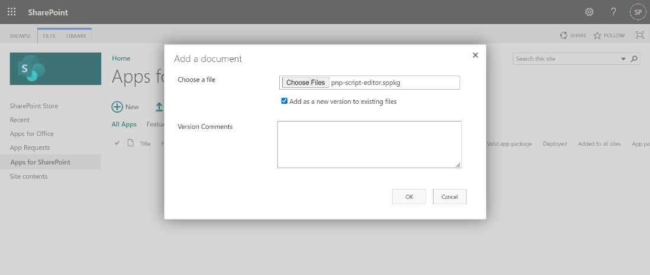Viewport: 650px width, 275px height.
Task: Select Apps for SharePoint in sidebar
Action: tap(51, 162)
